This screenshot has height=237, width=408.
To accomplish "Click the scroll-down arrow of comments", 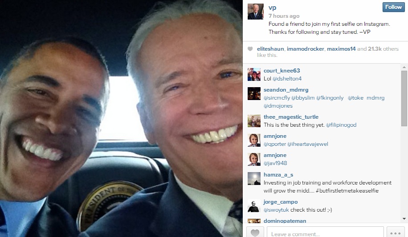I will click(x=404, y=219).
